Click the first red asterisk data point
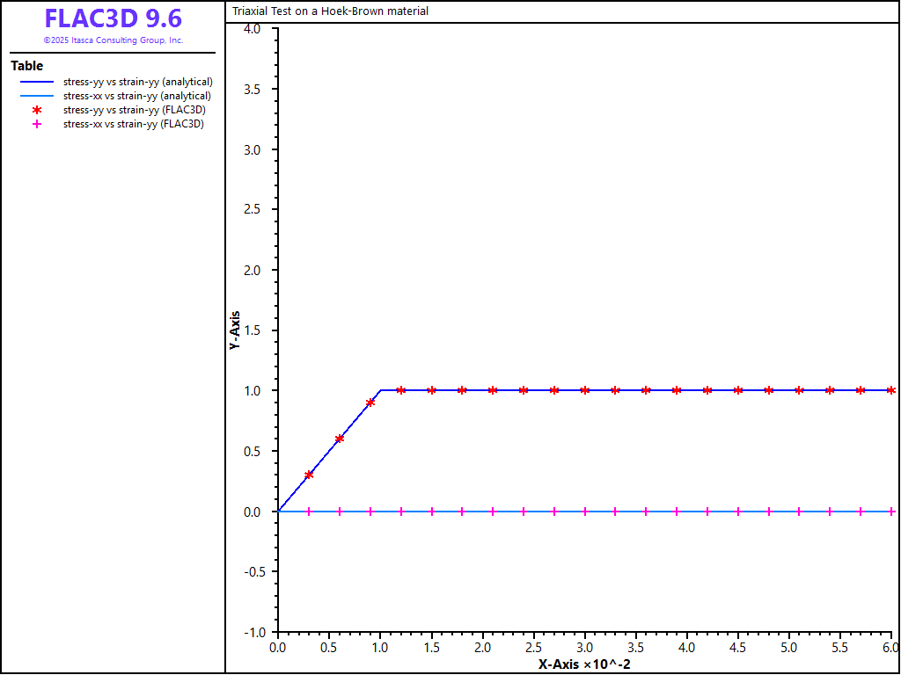The width and height of the screenshot is (901, 675). [x=309, y=475]
